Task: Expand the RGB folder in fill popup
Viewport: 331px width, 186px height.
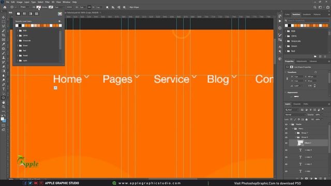Action: (x=18, y=30)
